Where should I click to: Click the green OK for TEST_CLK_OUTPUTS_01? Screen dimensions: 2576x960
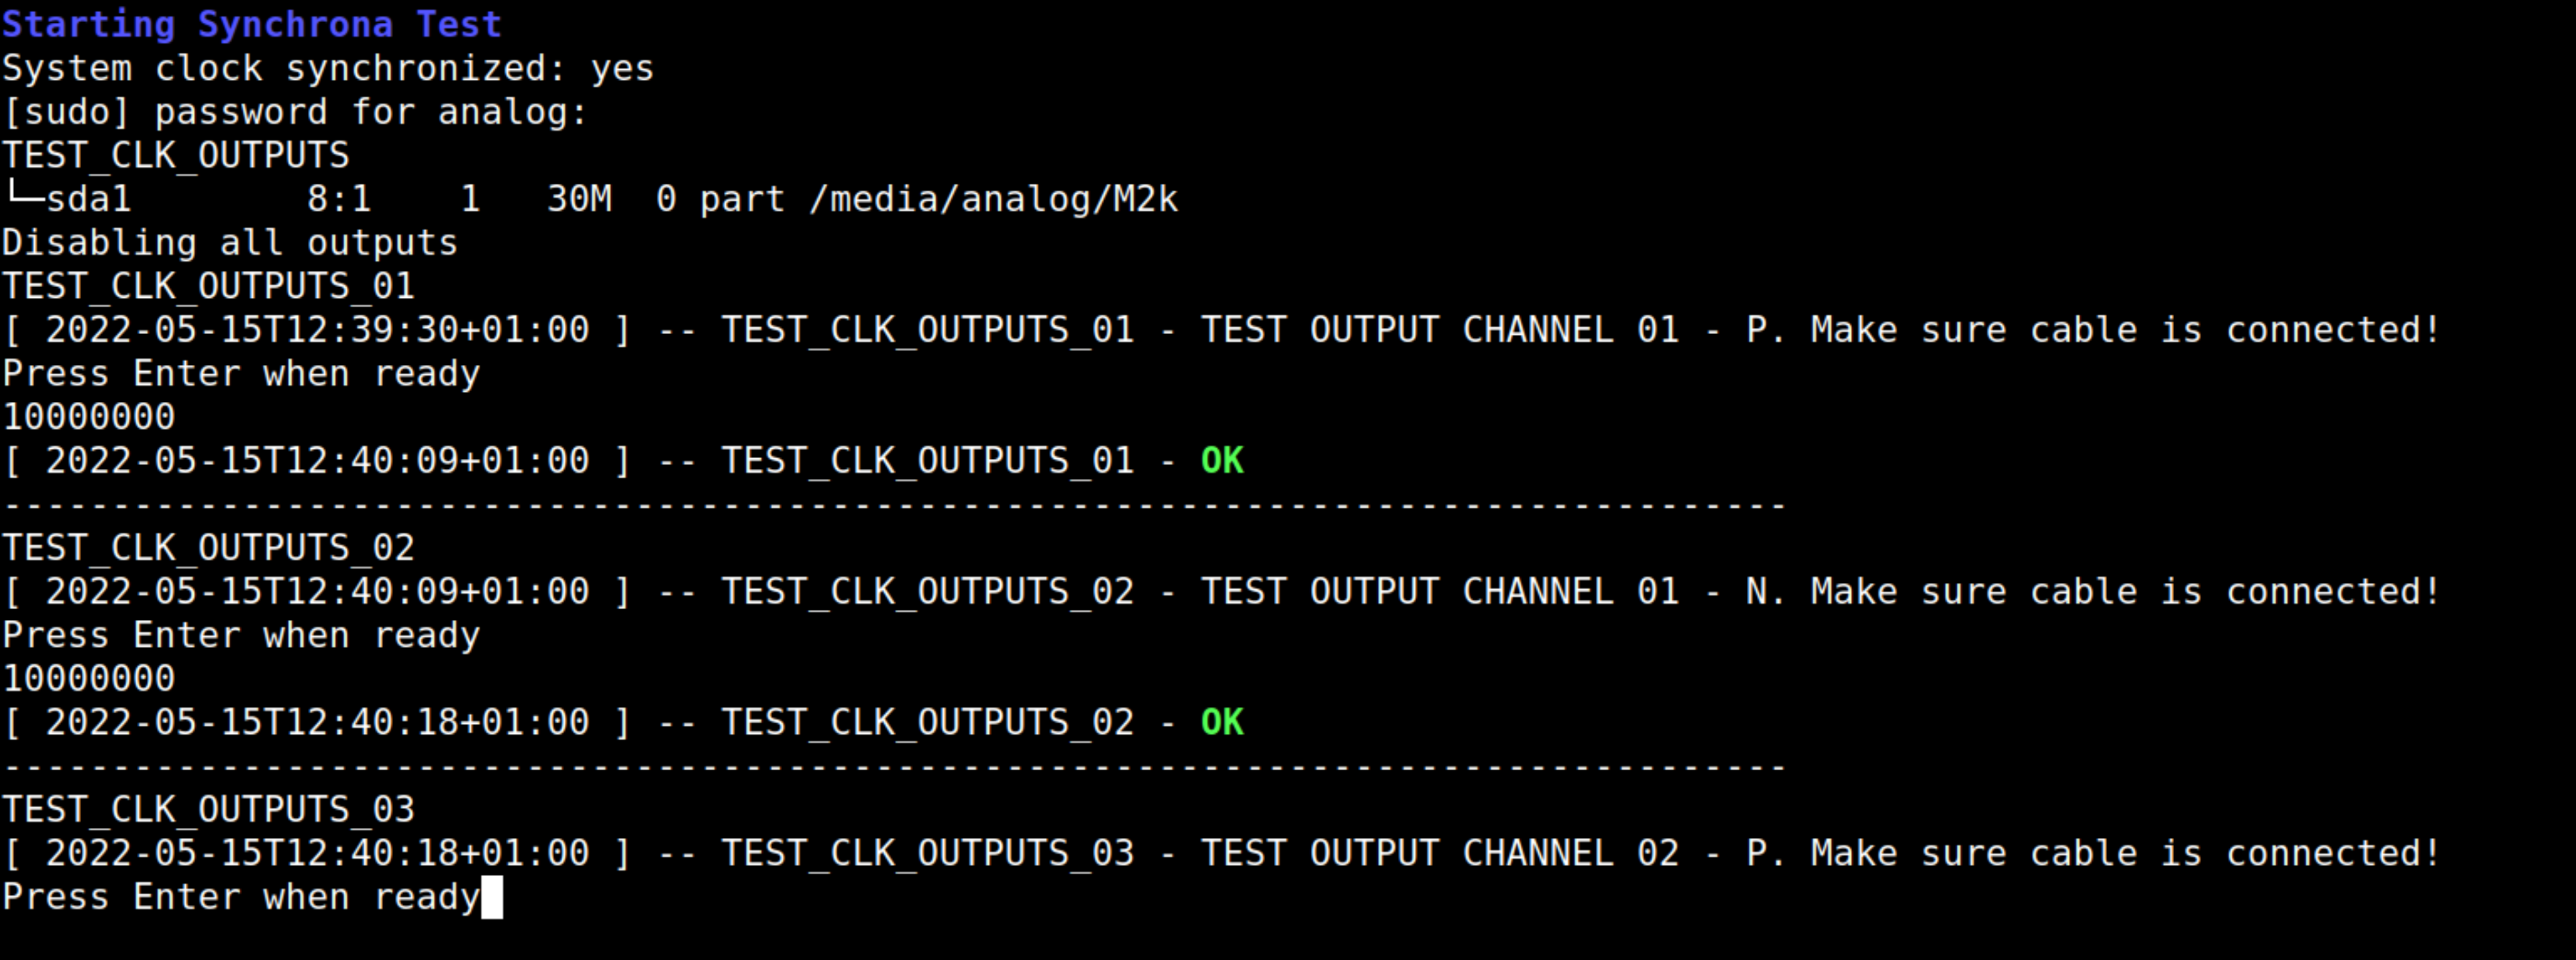click(x=1222, y=461)
